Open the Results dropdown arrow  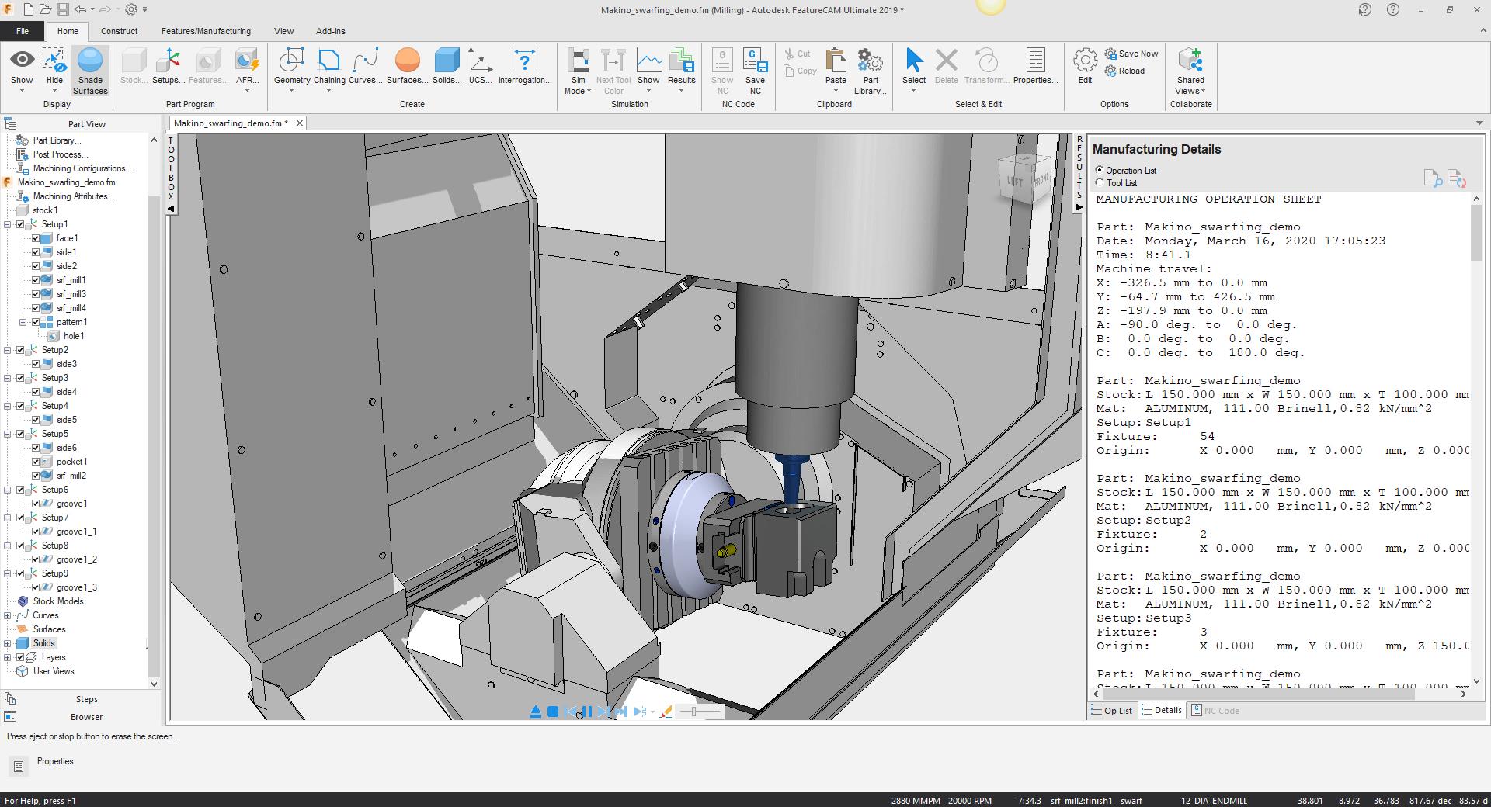point(681,91)
